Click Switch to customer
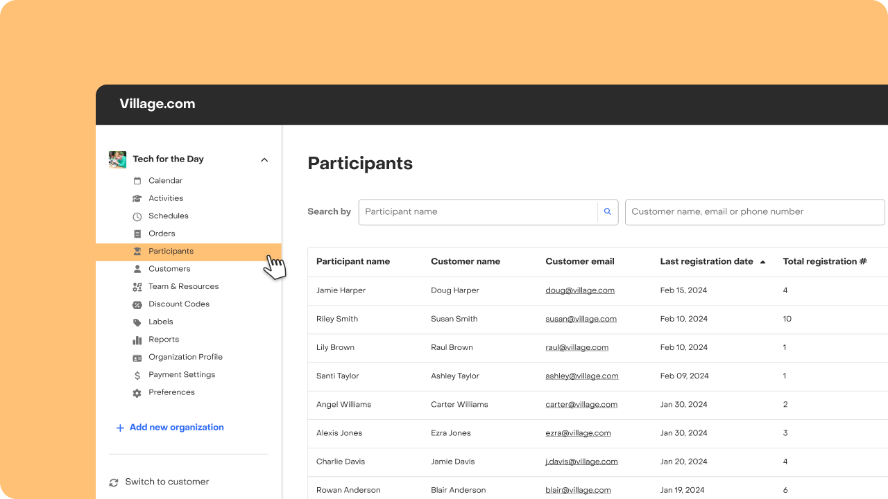The width and height of the screenshot is (888, 499). point(167,482)
